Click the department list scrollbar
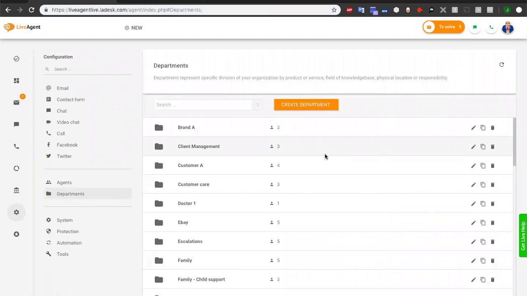The image size is (527, 296). (x=514, y=142)
